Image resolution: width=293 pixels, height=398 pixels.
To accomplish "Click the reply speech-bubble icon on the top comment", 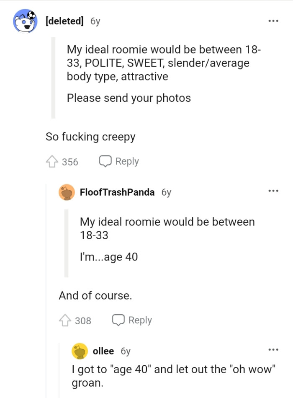I will point(105,160).
